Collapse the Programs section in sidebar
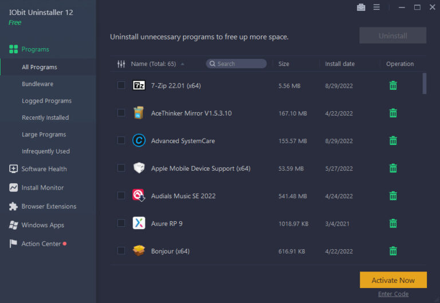The image size is (440, 303). [35, 49]
